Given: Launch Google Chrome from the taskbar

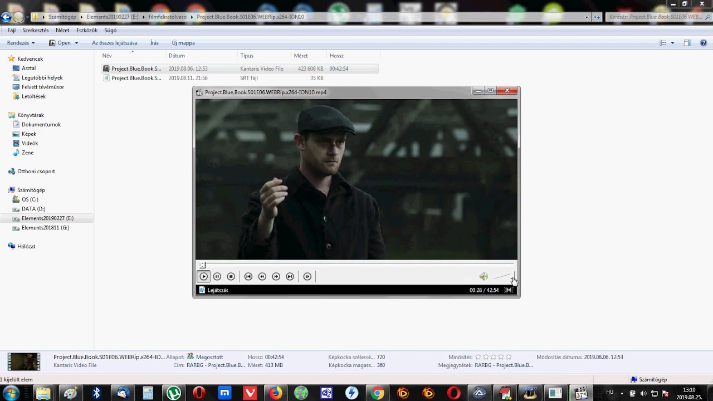Looking at the screenshot, I should click(378, 393).
